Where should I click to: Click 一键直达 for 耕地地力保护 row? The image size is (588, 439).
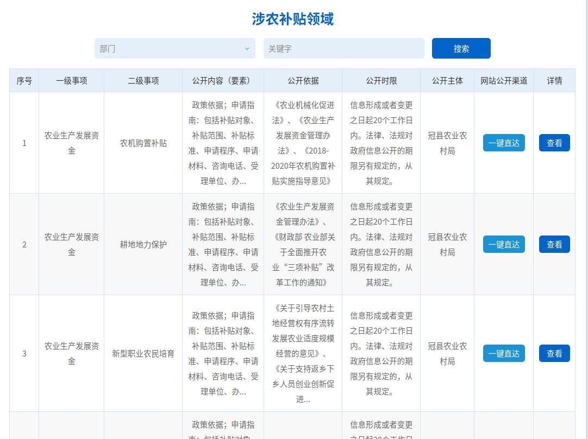(504, 244)
